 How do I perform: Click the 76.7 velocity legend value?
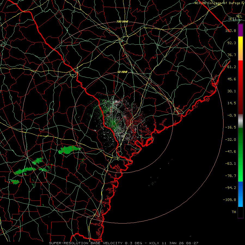(232, 55)
